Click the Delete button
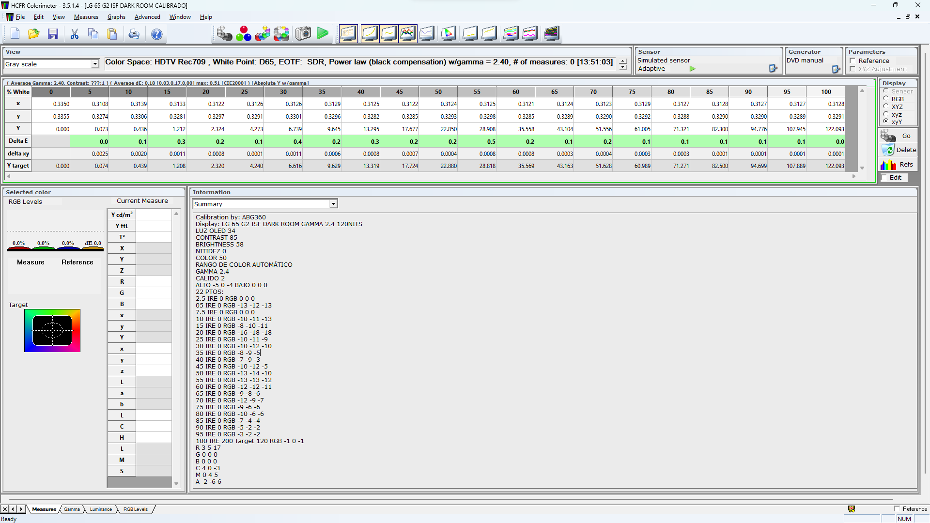930x523 pixels. (899, 150)
